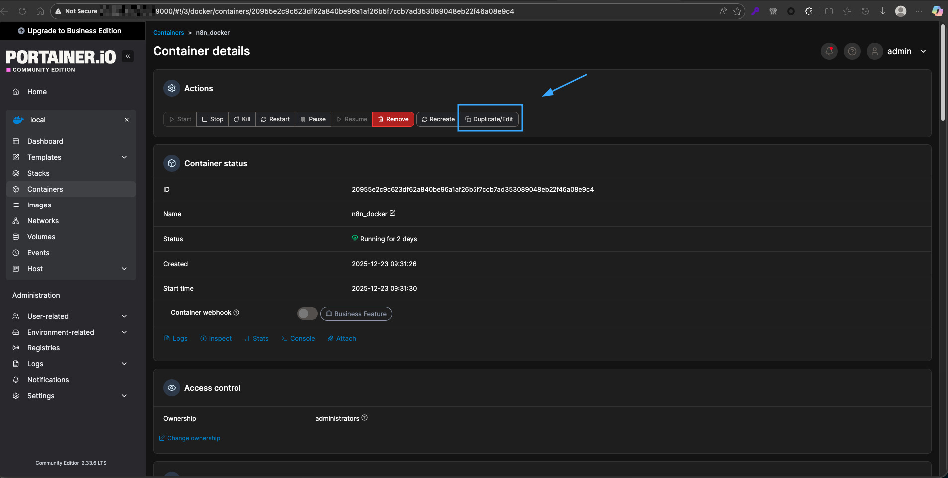Expand the Host sidebar section
Image resolution: width=948 pixels, height=478 pixels.
pos(124,269)
